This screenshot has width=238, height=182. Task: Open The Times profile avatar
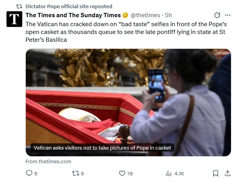click(14, 19)
